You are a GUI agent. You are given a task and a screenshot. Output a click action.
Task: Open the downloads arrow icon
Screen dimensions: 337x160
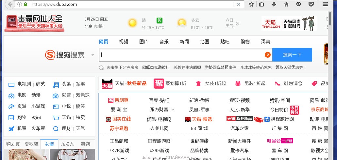coord(274,4)
